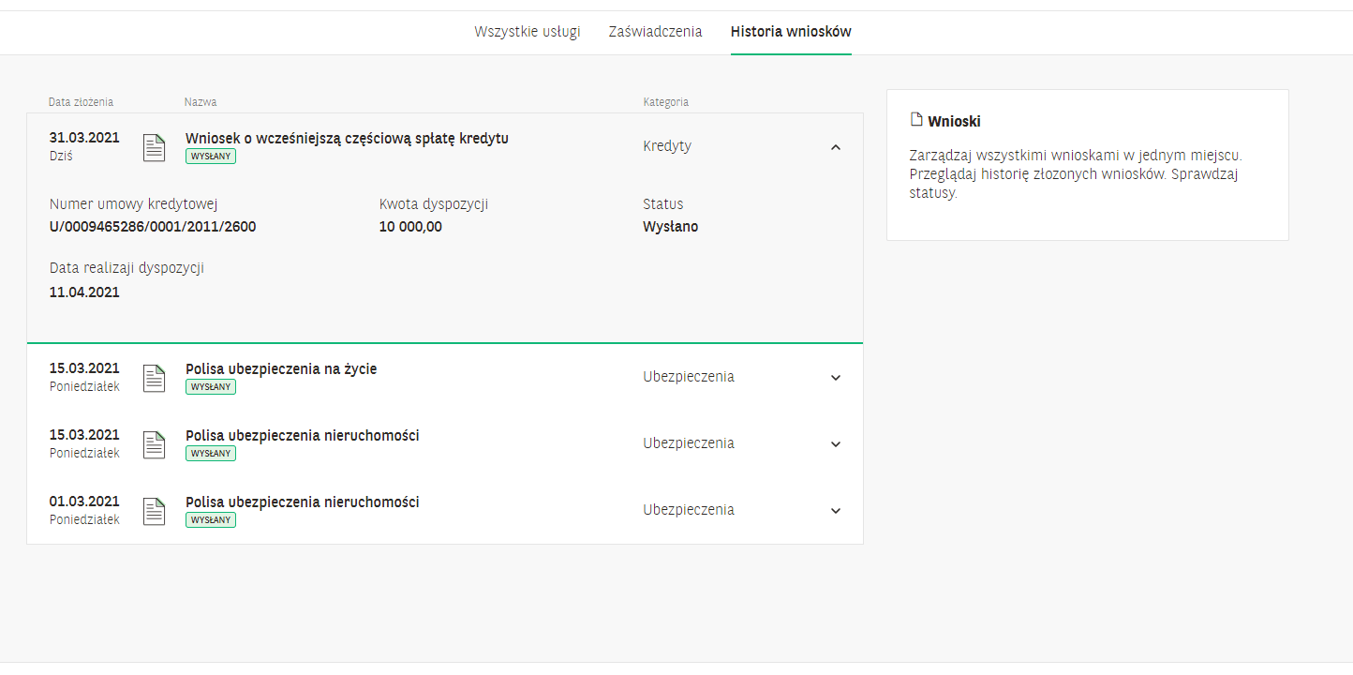Click the Data realizaji dyspozycji label

point(126,268)
